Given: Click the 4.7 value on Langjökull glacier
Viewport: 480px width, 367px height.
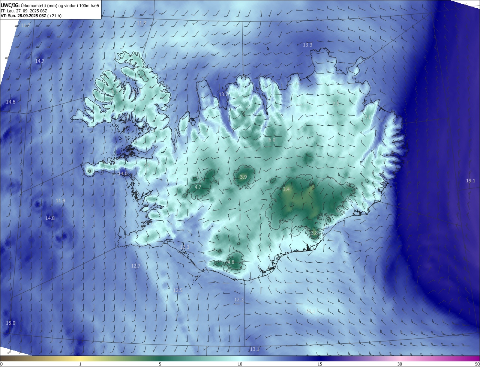Looking at the screenshot, I should (198, 187).
